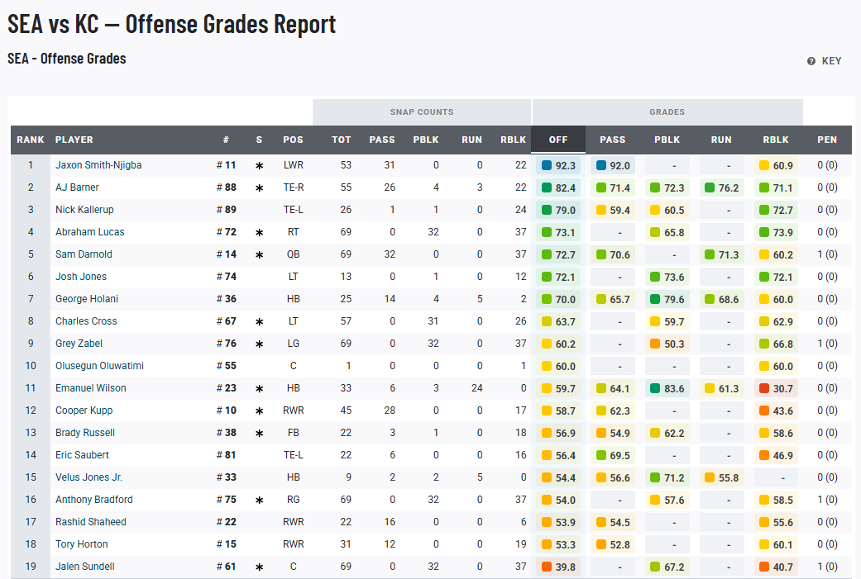Click the orange swatch beside Grey Zabel's 50.3
Viewport: 861px width, 579px height.
click(655, 344)
